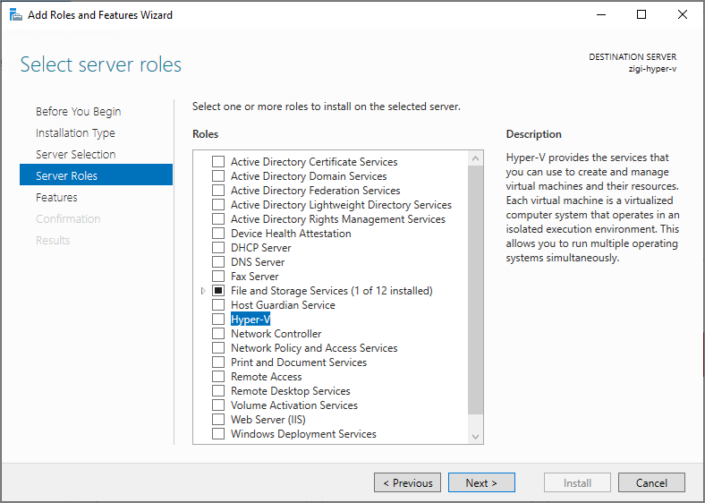Check Active Directory Certificate Services checkbox

(x=218, y=161)
